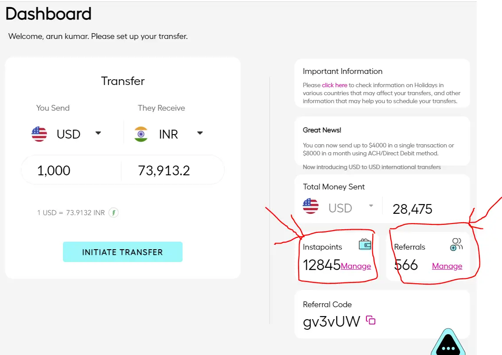Open the Manage link for Instapoints

click(x=356, y=266)
